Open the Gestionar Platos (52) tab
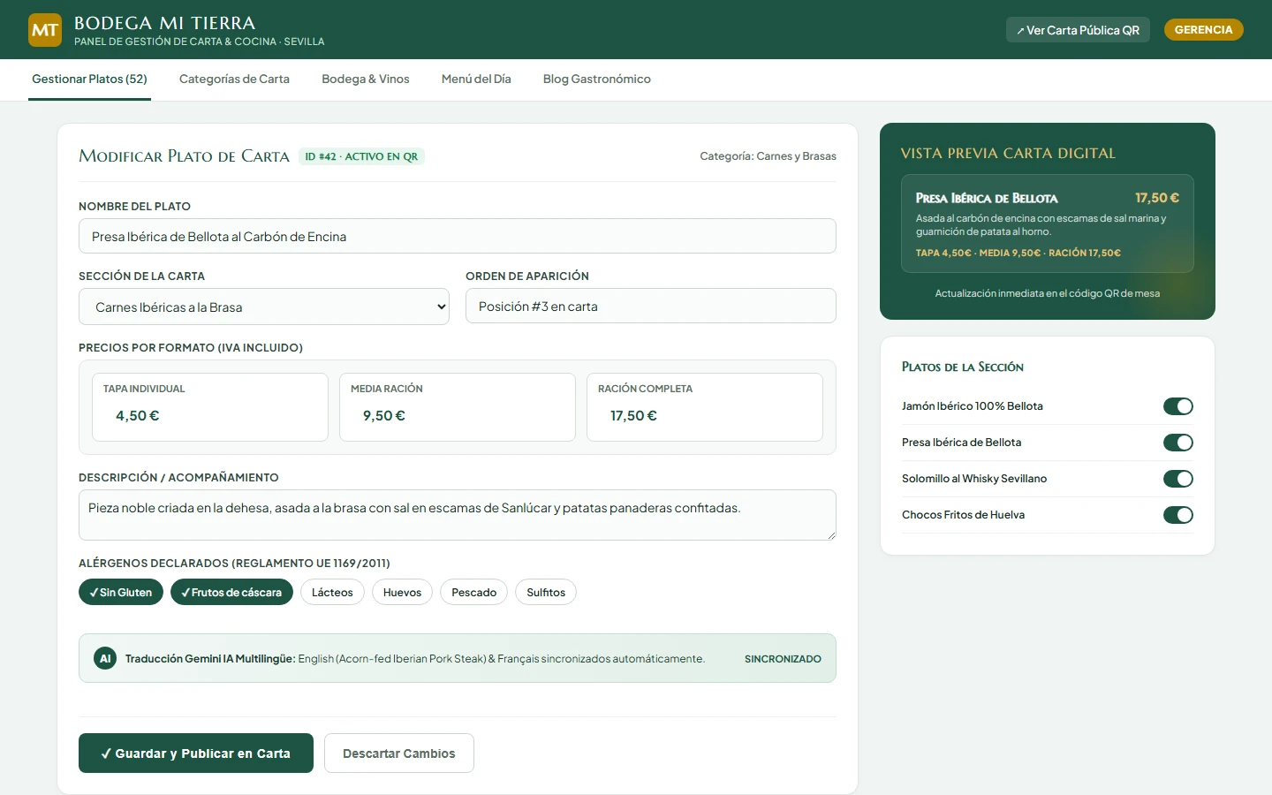Image resolution: width=1272 pixels, height=795 pixels. tap(89, 79)
